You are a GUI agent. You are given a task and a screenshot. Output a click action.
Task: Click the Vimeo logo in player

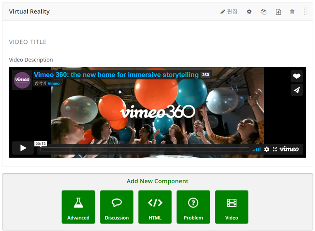(x=289, y=149)
